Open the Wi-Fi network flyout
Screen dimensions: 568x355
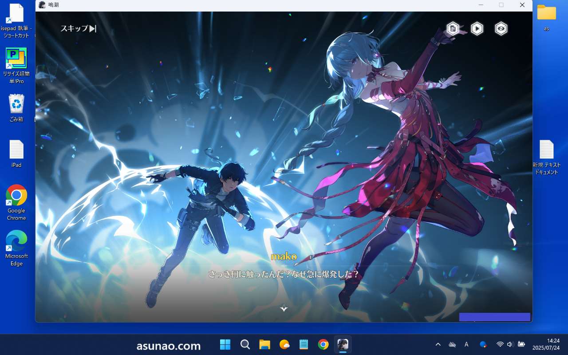pyautogui.click(x=500, y=344)
